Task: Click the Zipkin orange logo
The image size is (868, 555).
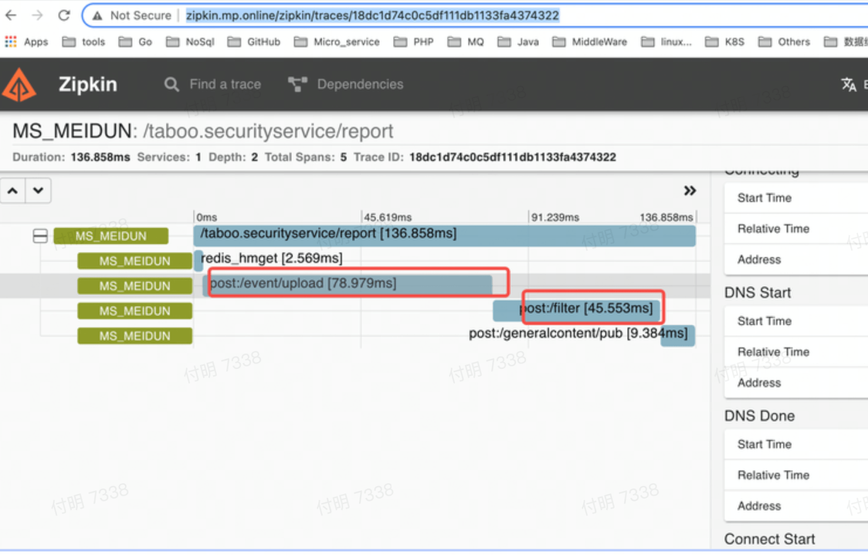Action: point(20,85)
